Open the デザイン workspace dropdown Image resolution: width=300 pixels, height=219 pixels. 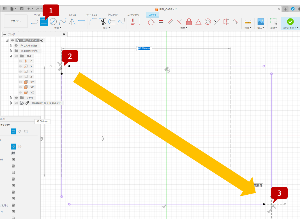[16, 21]
